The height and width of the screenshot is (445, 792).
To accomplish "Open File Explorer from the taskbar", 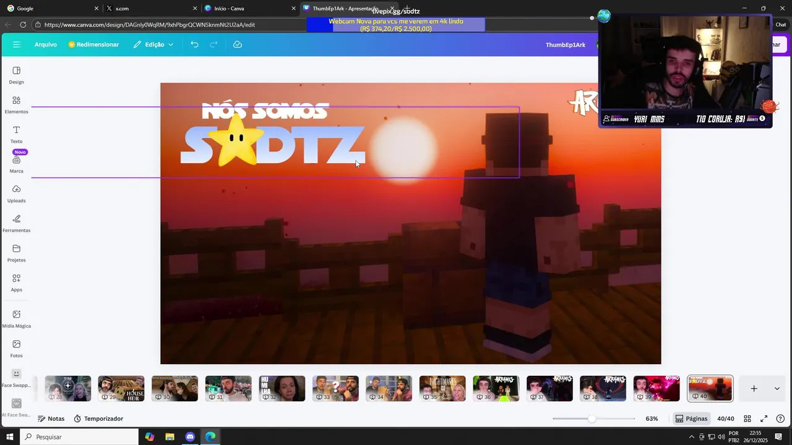I will tap(170, 436).
